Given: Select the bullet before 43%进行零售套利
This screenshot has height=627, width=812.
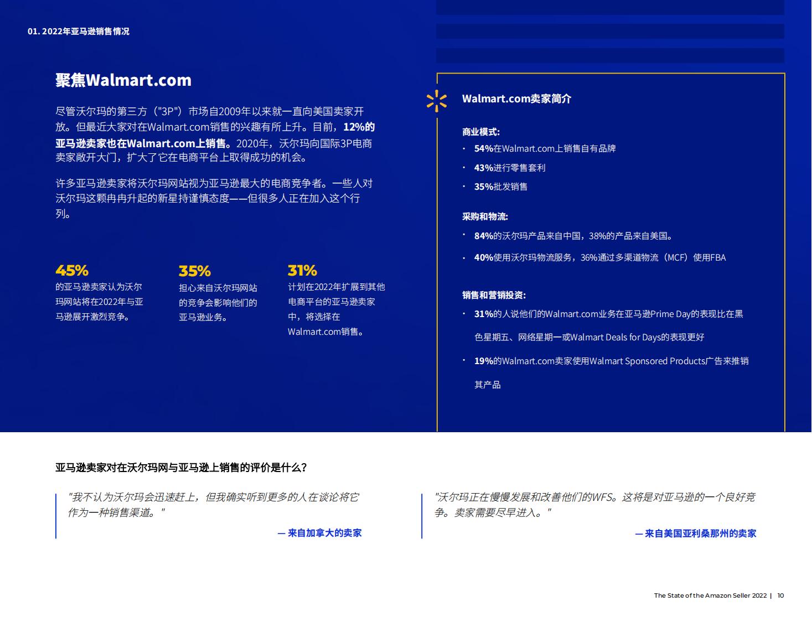Looking at the screenshot, I should tap(463, 168).
